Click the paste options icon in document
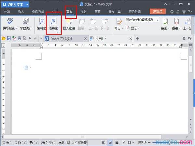This screenshot has height=146, width=195. (x=27, y=67)
